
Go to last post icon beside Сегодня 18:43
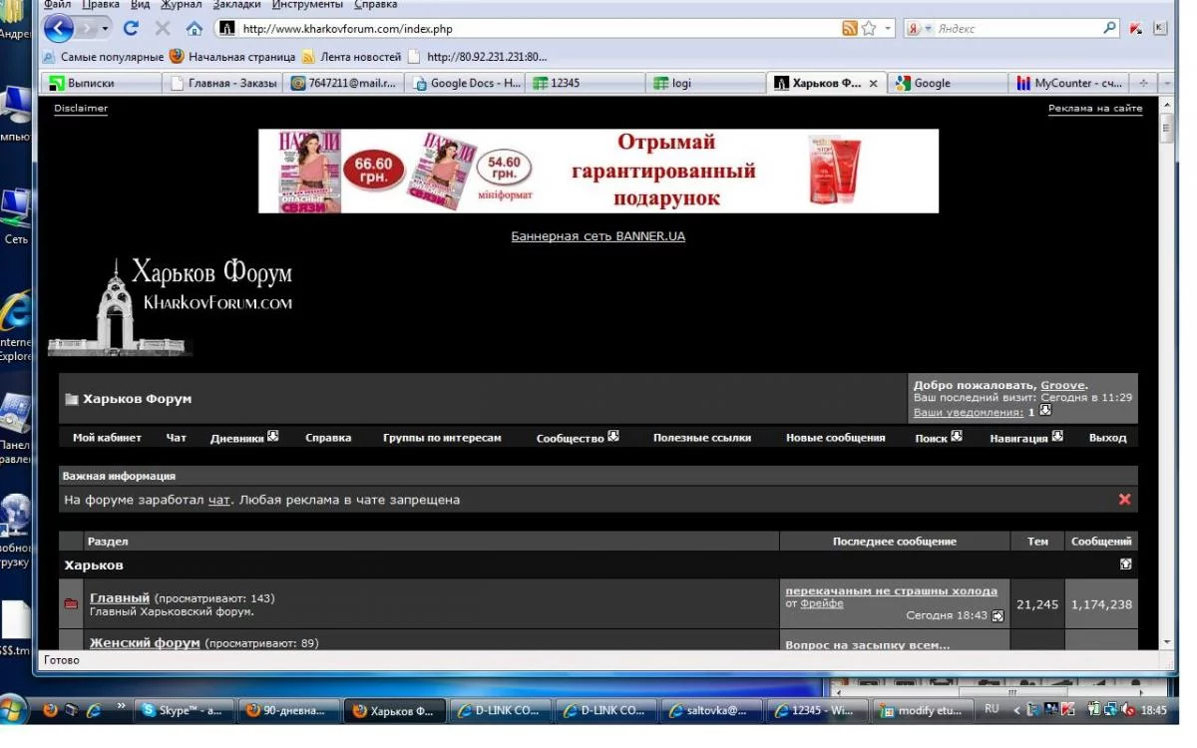pyautogui.click(x=997, y=616)
